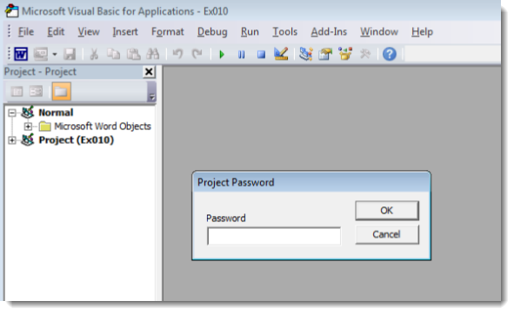Click the Run Sub green play icon

[222, 55]
